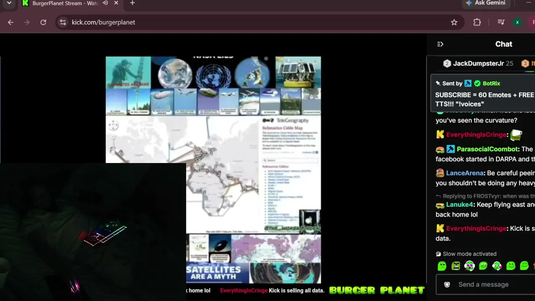The height and width of the screenshot is (301, 535).
Task: Open the tab search dropdown
Action: click(x=9, y=3)
